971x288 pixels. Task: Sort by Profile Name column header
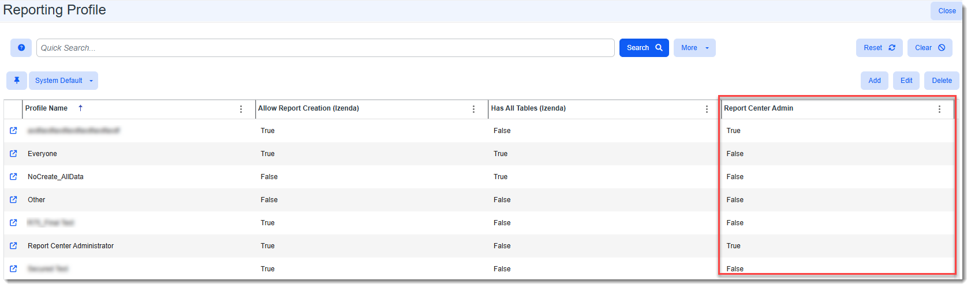coord(47,108)
